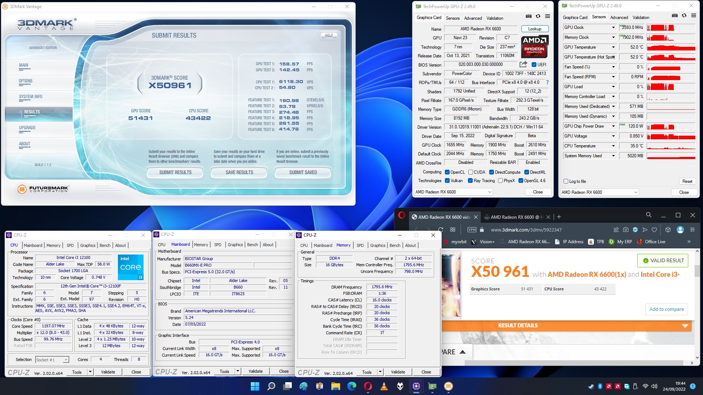Open the Windows Start menu

(x=255, y=386)
